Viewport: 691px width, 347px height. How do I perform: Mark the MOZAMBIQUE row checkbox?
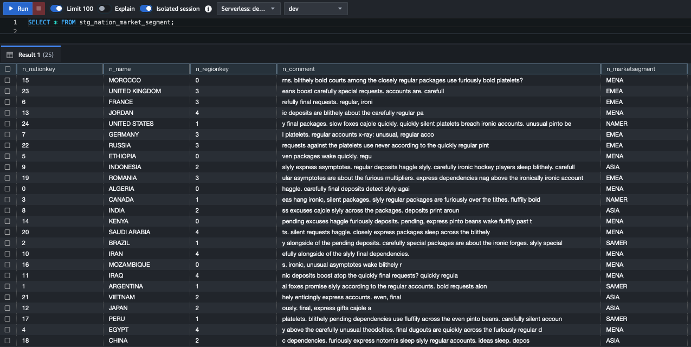8,265
